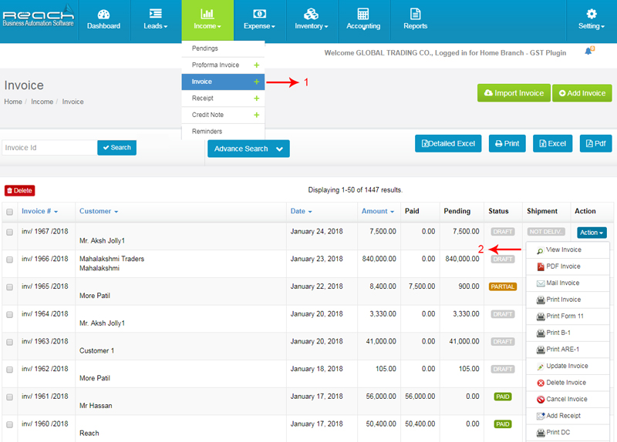Click the PARTIAL status badge for inv/ 1965
This screenshot has height=442, width=617.
coord(503,286)
